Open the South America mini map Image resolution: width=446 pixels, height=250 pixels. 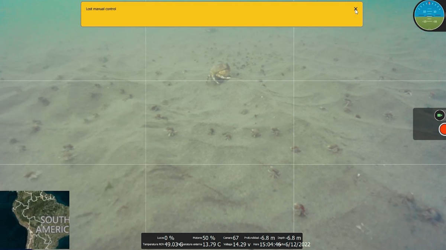pyautogui.click(x=35, y=220)
